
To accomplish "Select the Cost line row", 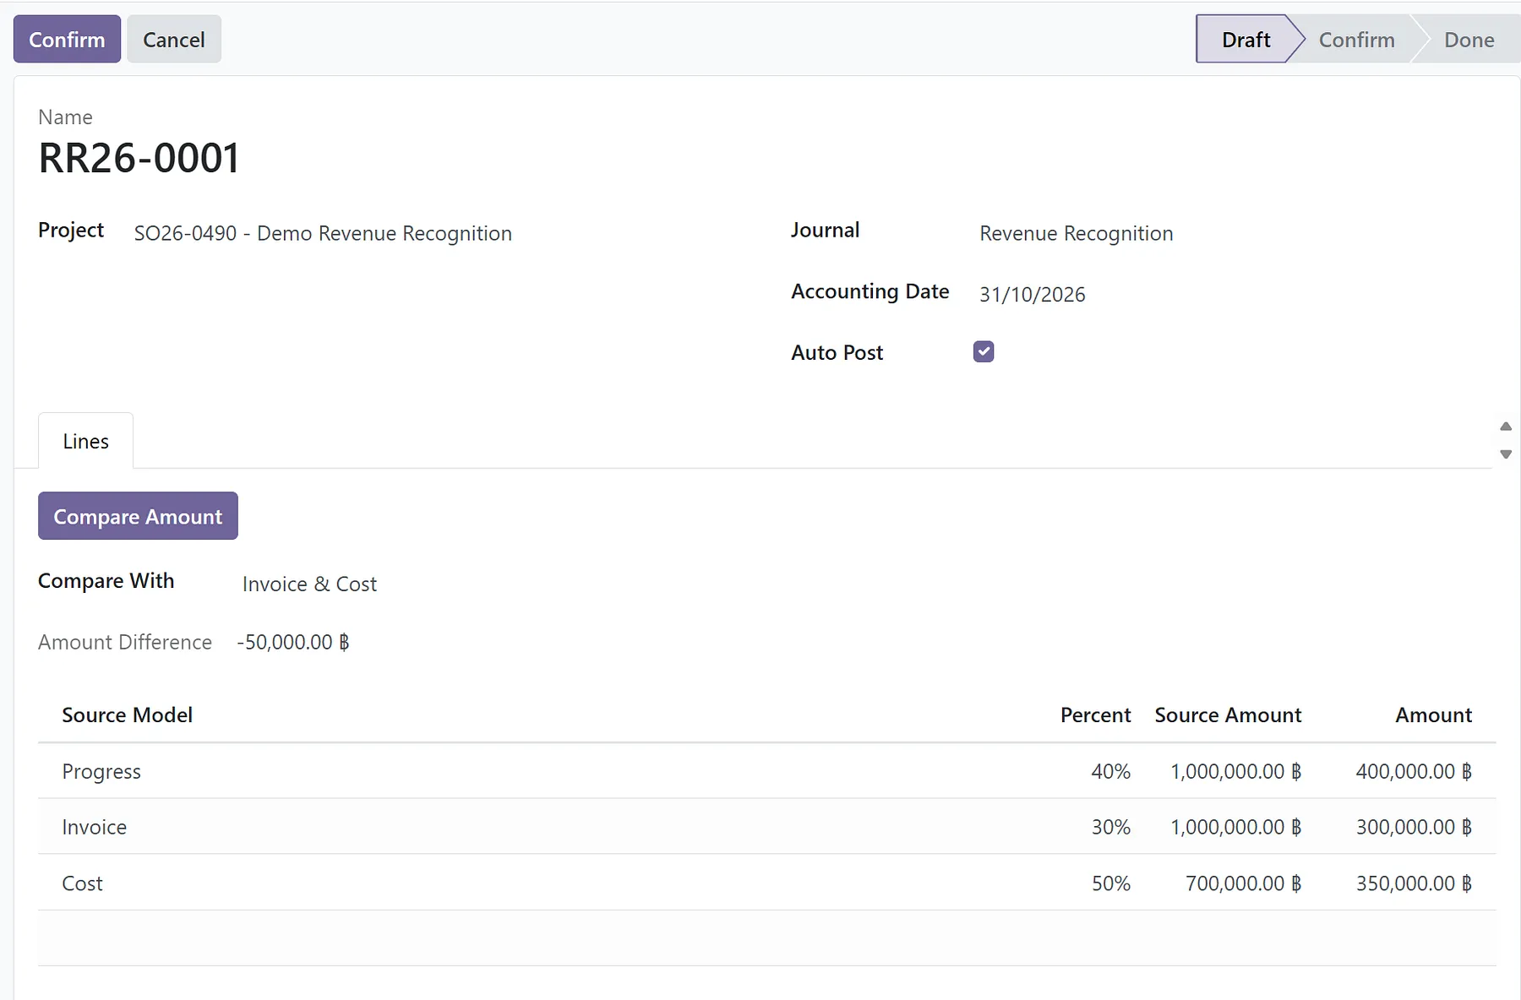I will (x=766, y=883).
